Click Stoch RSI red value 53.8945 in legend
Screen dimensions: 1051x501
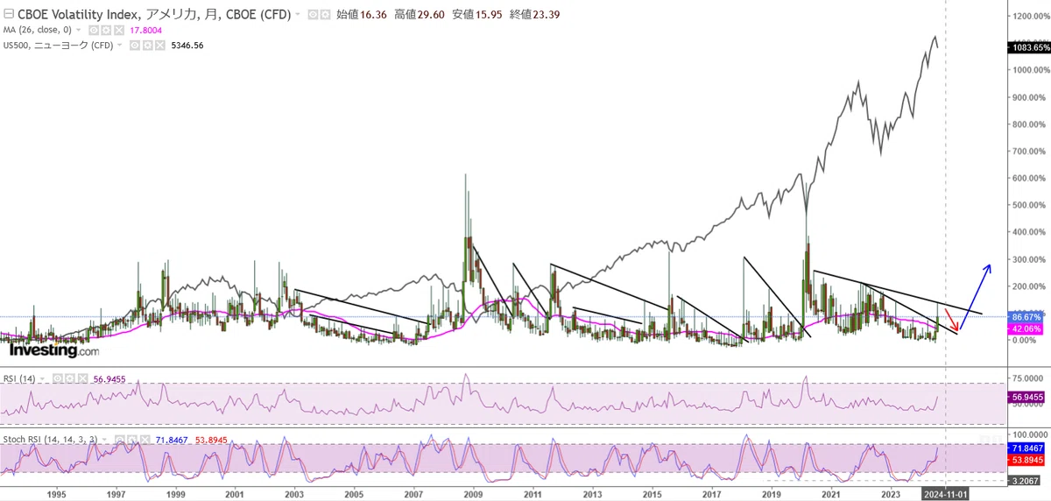point(211,440)
